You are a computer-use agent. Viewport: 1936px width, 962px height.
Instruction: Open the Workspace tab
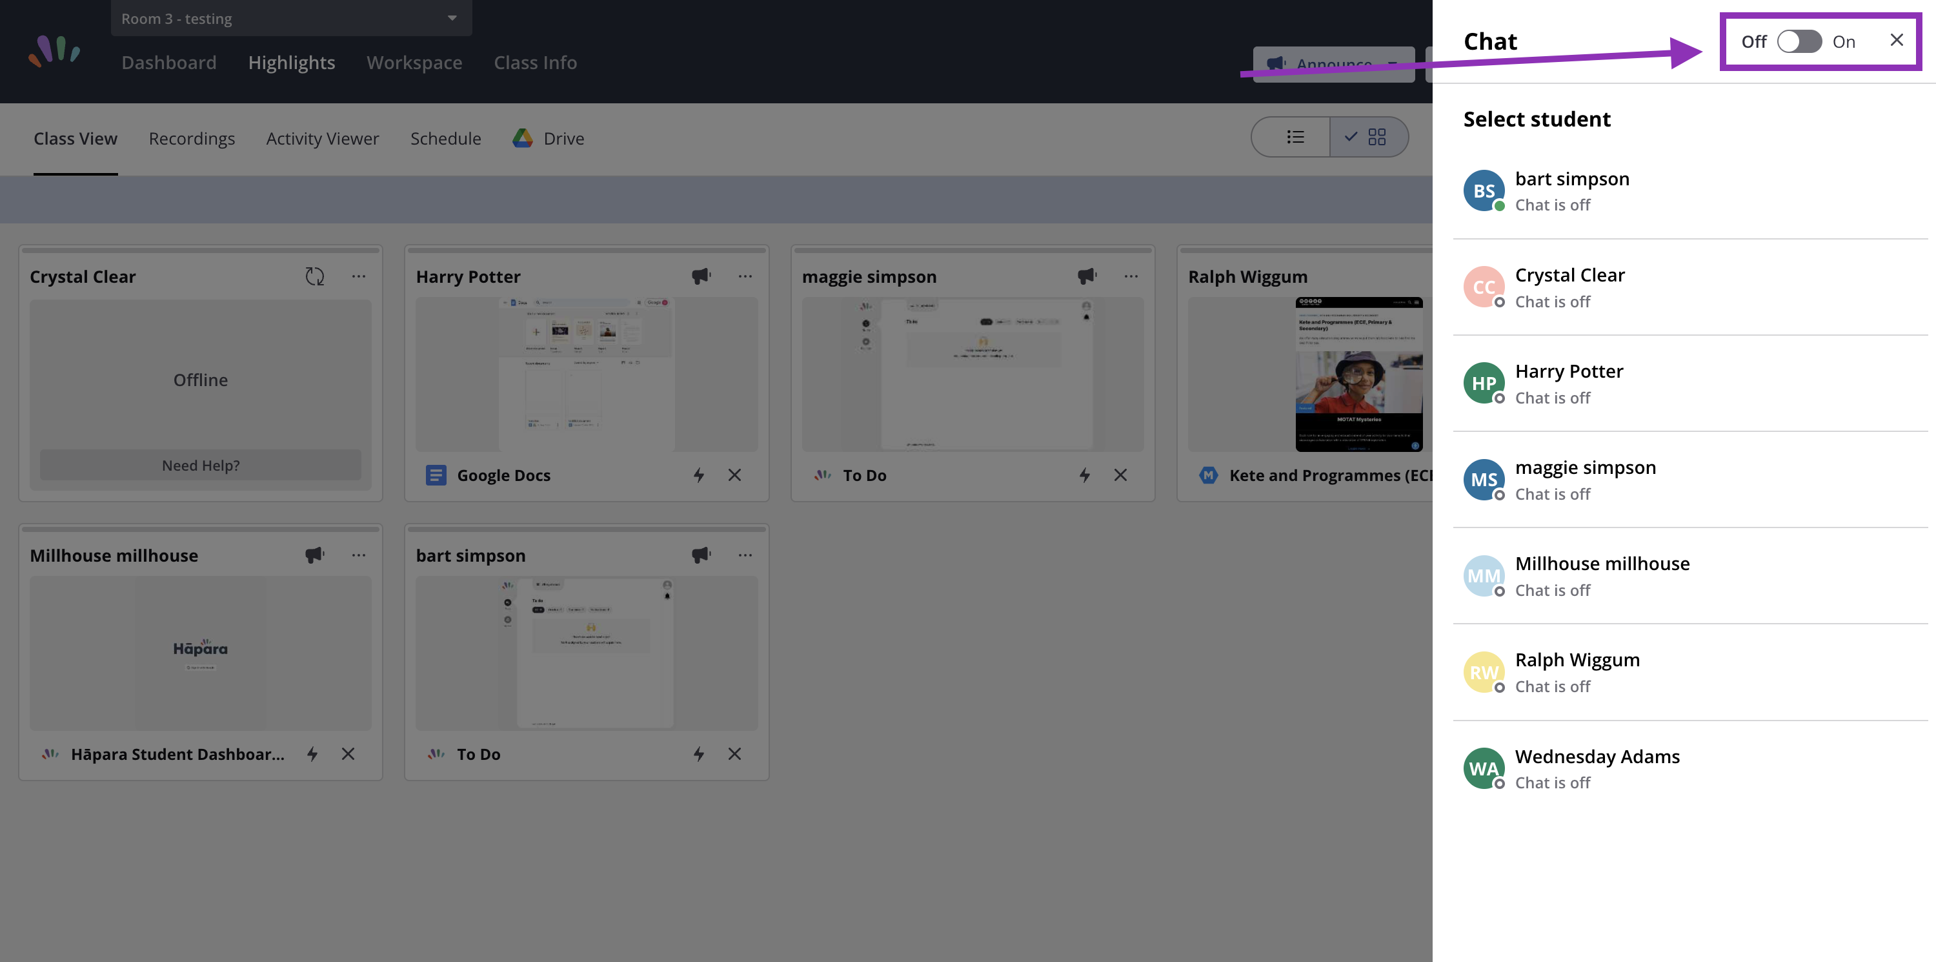pos(414,63)
